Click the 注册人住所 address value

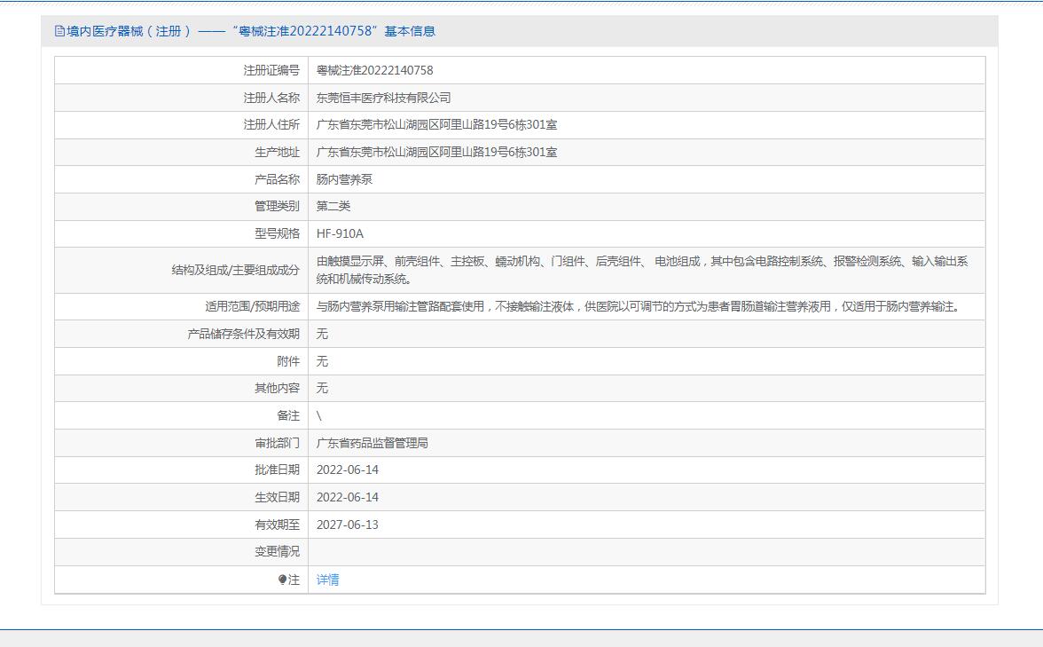coord(436,125)
